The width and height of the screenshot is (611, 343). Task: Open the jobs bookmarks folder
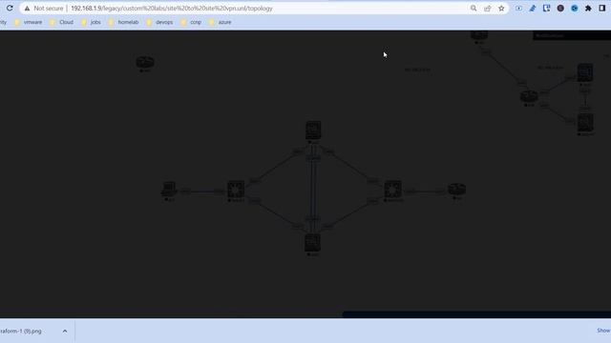click(91, 22)
